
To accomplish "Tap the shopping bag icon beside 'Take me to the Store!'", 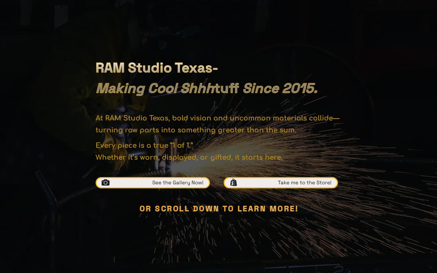I will click(x=233, y=182).
